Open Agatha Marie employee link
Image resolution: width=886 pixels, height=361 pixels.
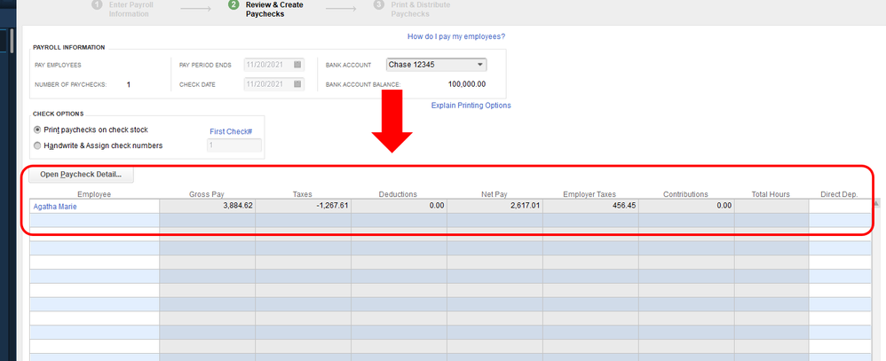55,206
